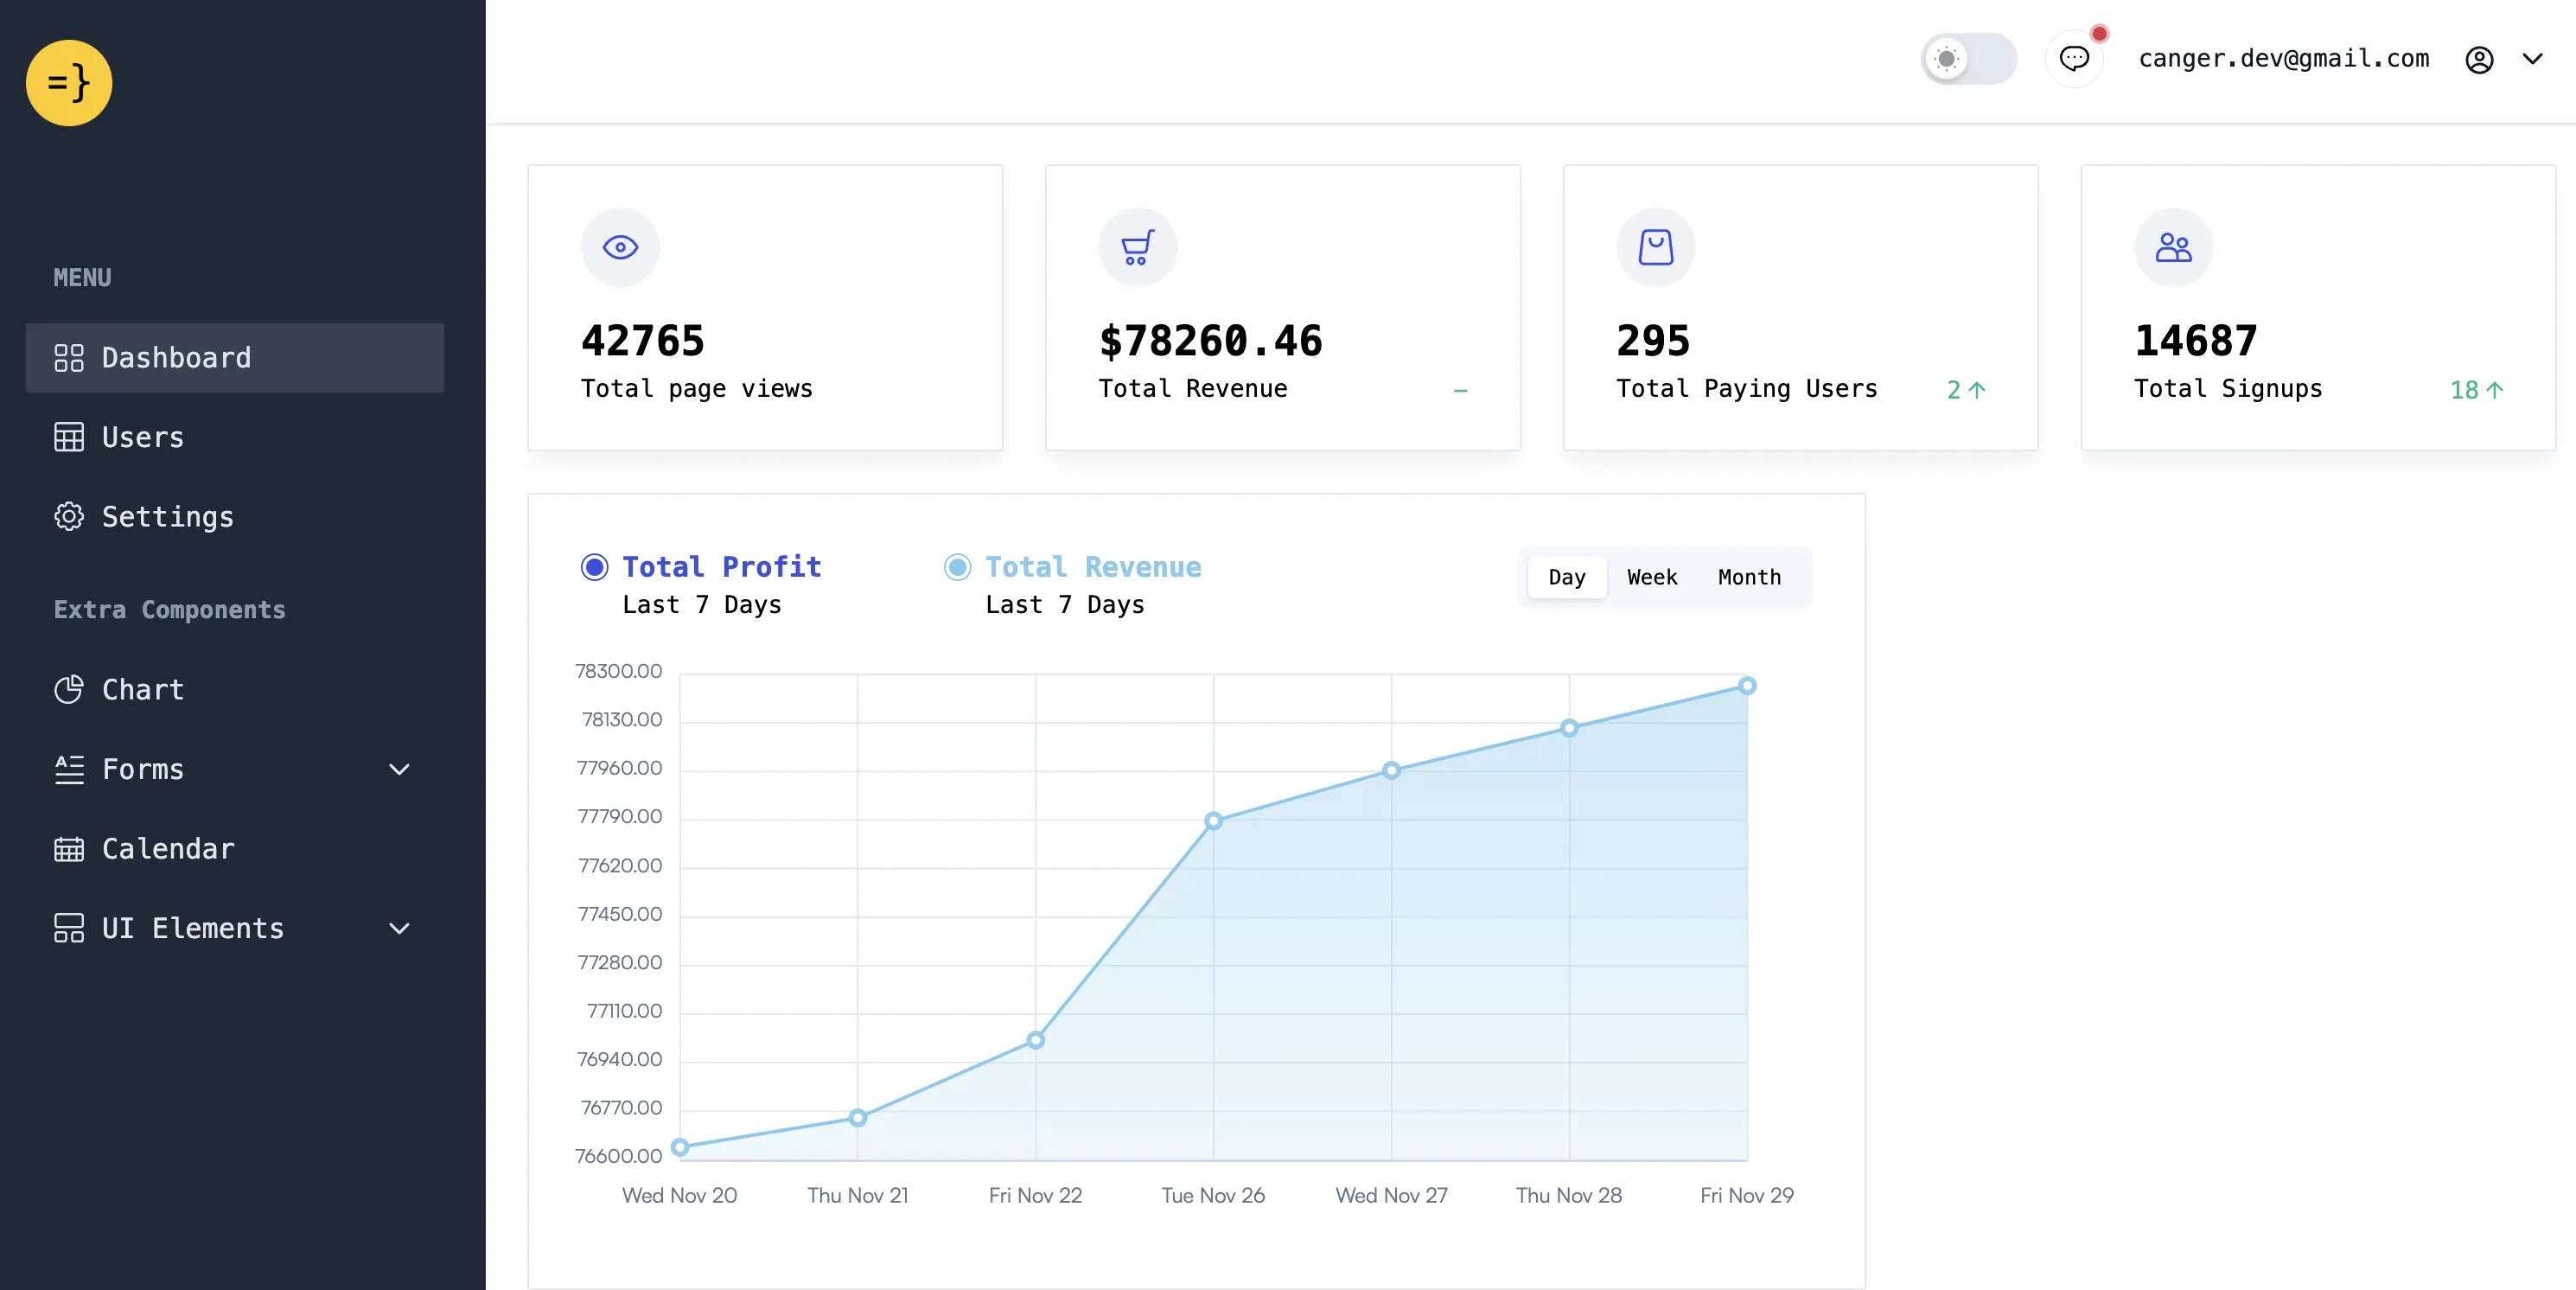Select the Settings gear icon
The width and height of the screenshot is (2576, 1290).
pos(68,516)
